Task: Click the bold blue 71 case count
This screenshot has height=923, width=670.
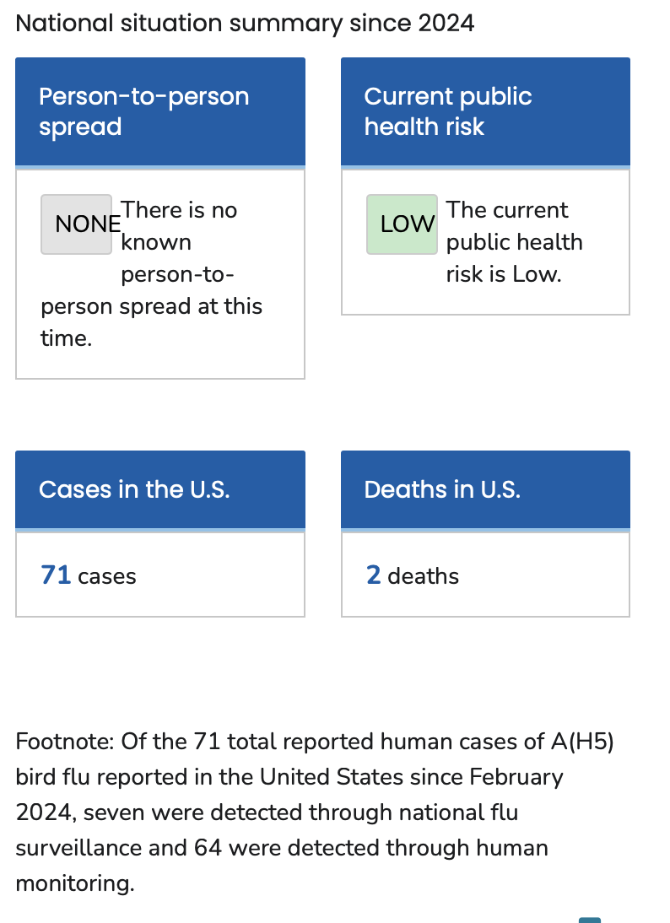Action: 56,575
